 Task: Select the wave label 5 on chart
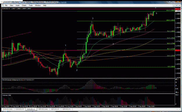tap(156, 13)
